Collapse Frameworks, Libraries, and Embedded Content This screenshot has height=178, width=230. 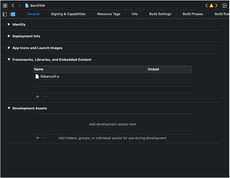[x=9, y=59]
